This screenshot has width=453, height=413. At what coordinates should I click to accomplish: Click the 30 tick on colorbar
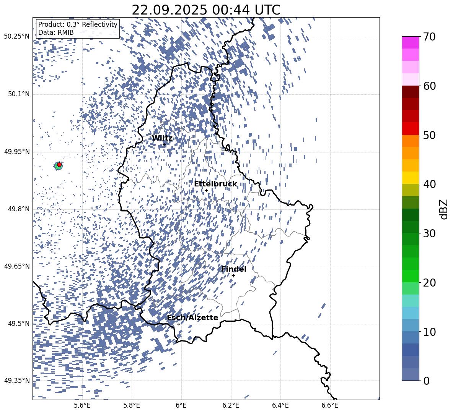[429, 233]
